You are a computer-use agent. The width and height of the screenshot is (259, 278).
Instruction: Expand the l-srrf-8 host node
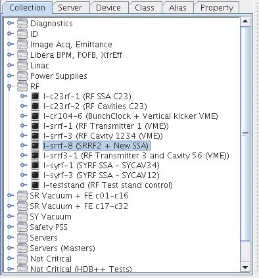pos(24,145)
